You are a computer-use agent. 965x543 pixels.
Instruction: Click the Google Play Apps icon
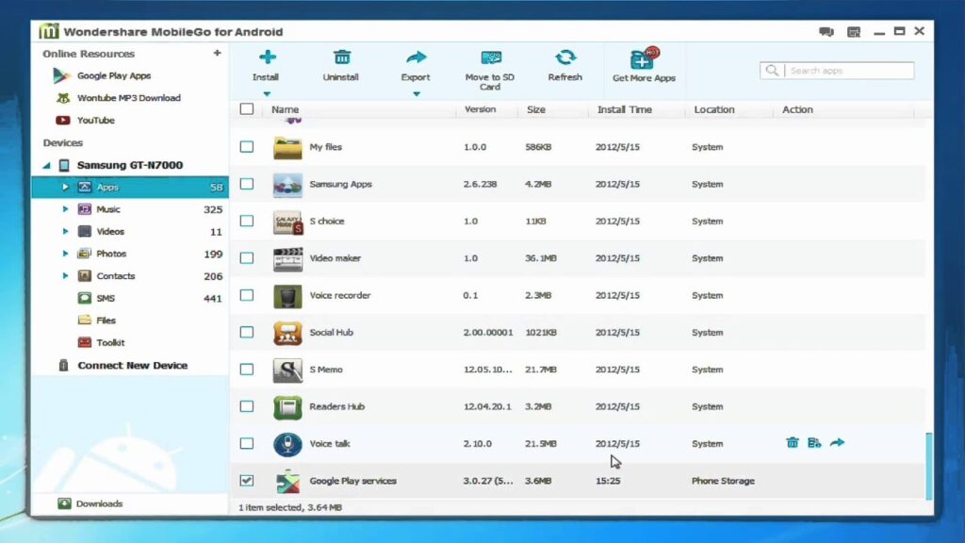pos(61,75)
